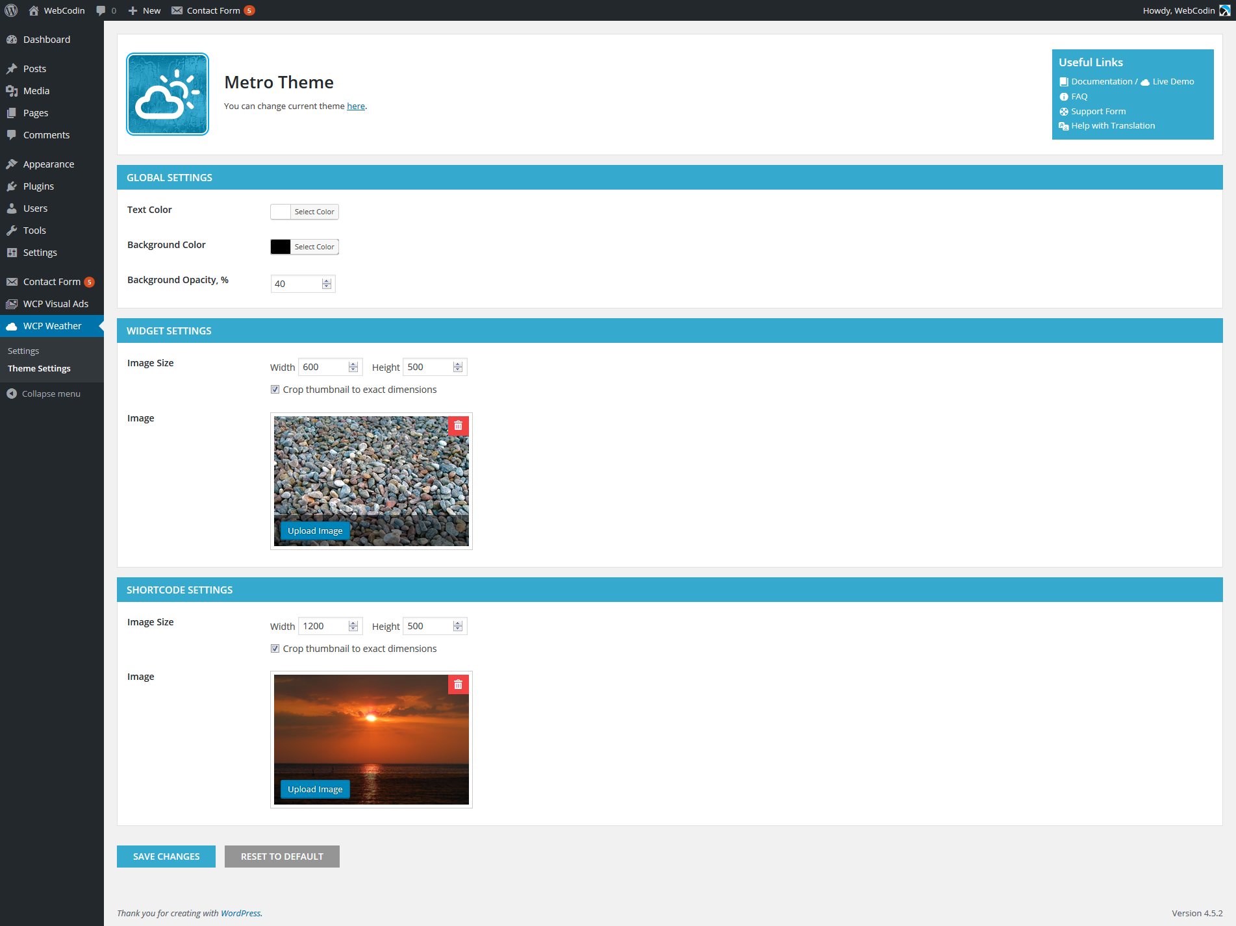The image size is (1236, 926).
Task: Click Select Color next to Text Color
Action: pyautogui.click(x=314, y=212)
